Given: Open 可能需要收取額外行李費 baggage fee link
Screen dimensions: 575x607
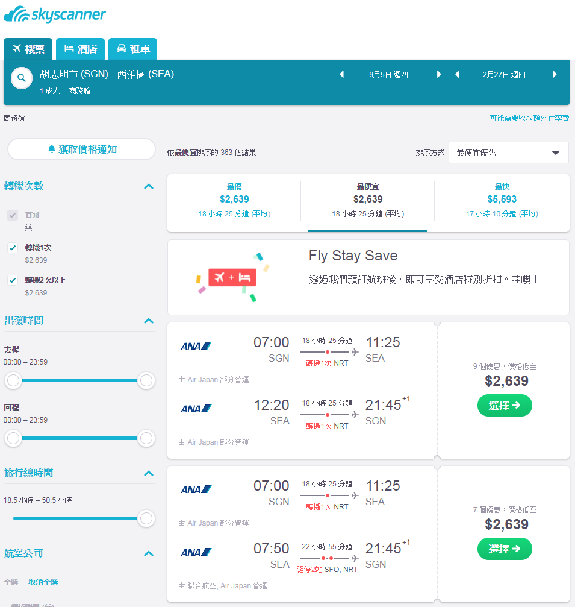Looking at the screenshot, I should 529,118.
